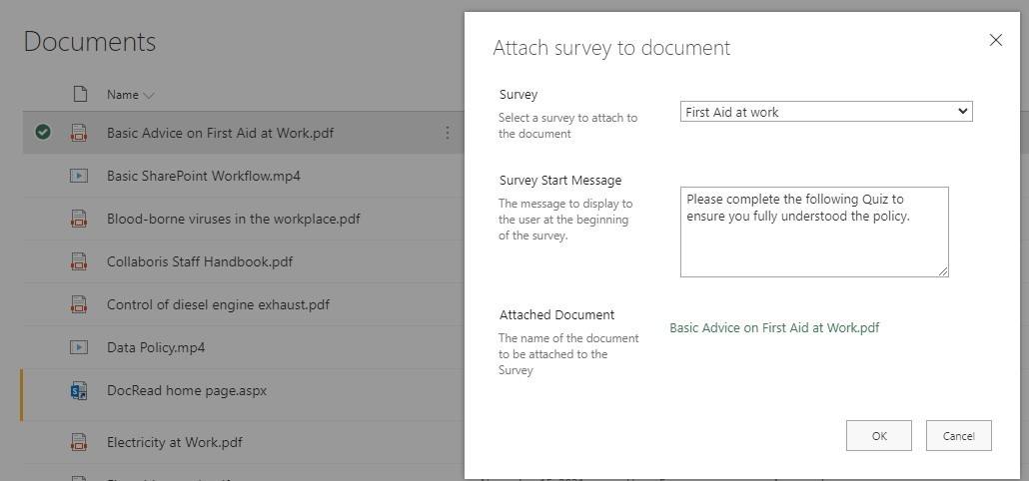Image resolution: width=1029 pixels, height=481 pixels.
Task: Click PDF icon for Basic Advice on First Aid
Action: coord(79,133)
